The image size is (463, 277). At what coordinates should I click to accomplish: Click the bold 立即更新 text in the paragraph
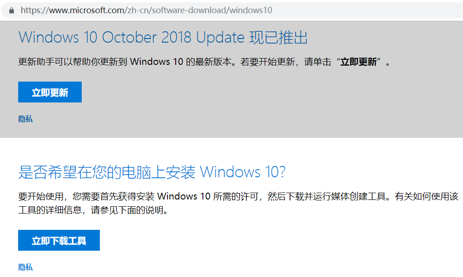359,62
